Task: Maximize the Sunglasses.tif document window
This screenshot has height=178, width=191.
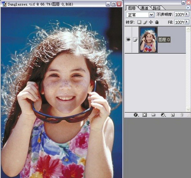Action: coord(114,4)
